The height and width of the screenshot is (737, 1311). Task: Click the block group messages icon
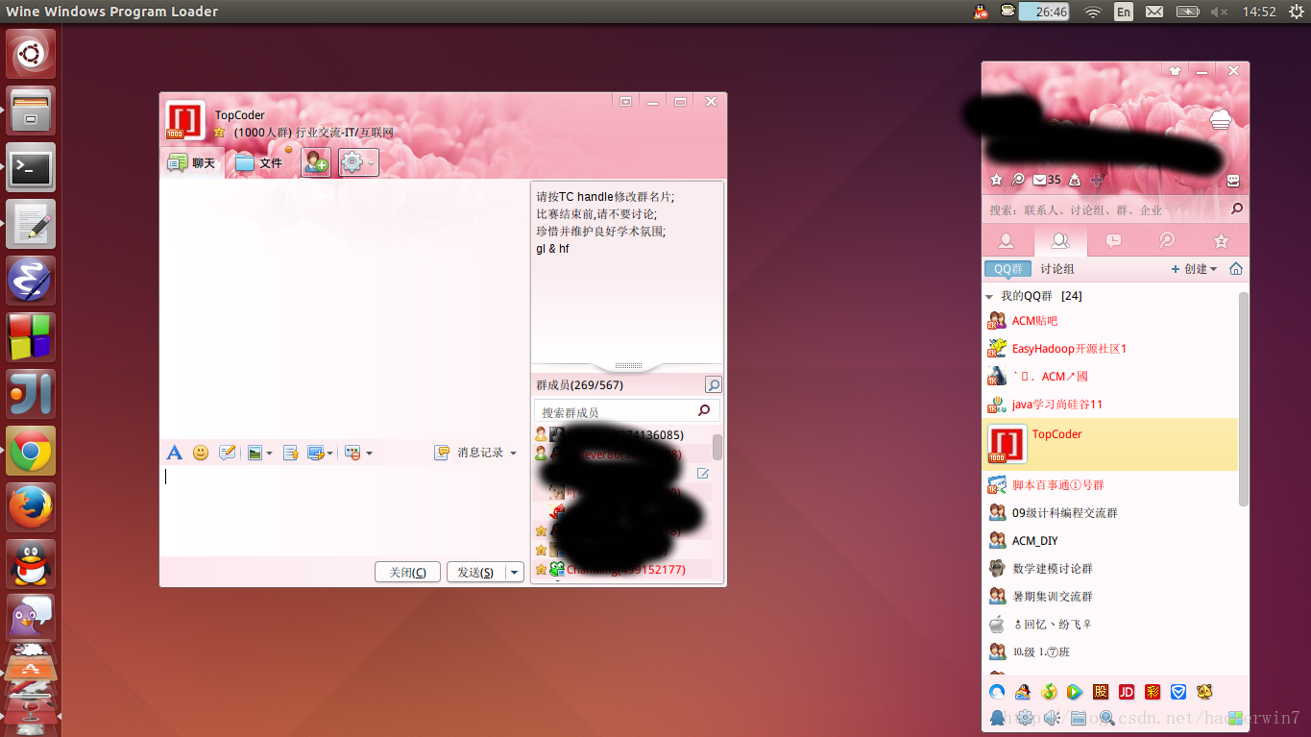click(352, 453)
